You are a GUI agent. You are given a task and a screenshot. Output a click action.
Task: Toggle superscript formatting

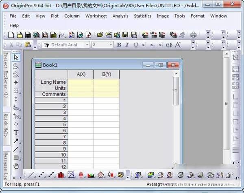coord(144,44)
